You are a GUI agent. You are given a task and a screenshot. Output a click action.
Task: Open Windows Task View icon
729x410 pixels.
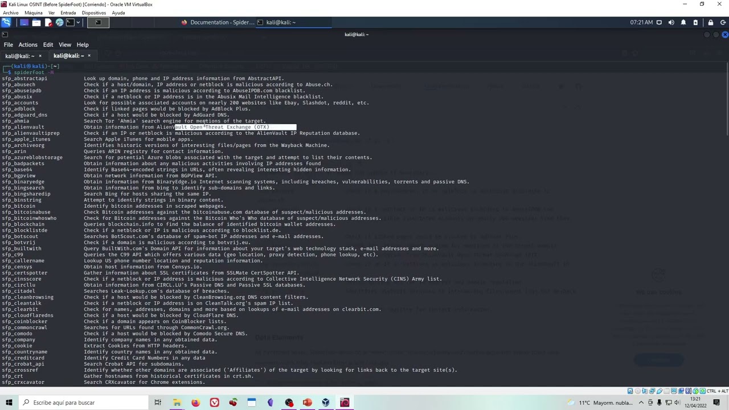[x=158, y=403]
